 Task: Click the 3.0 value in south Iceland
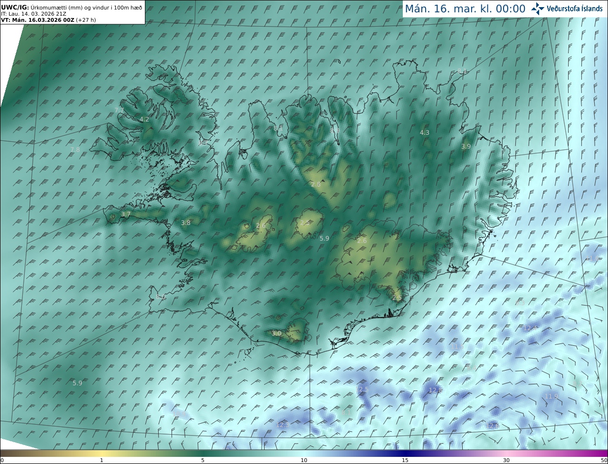pyautogui.click(x=276, y=334)
